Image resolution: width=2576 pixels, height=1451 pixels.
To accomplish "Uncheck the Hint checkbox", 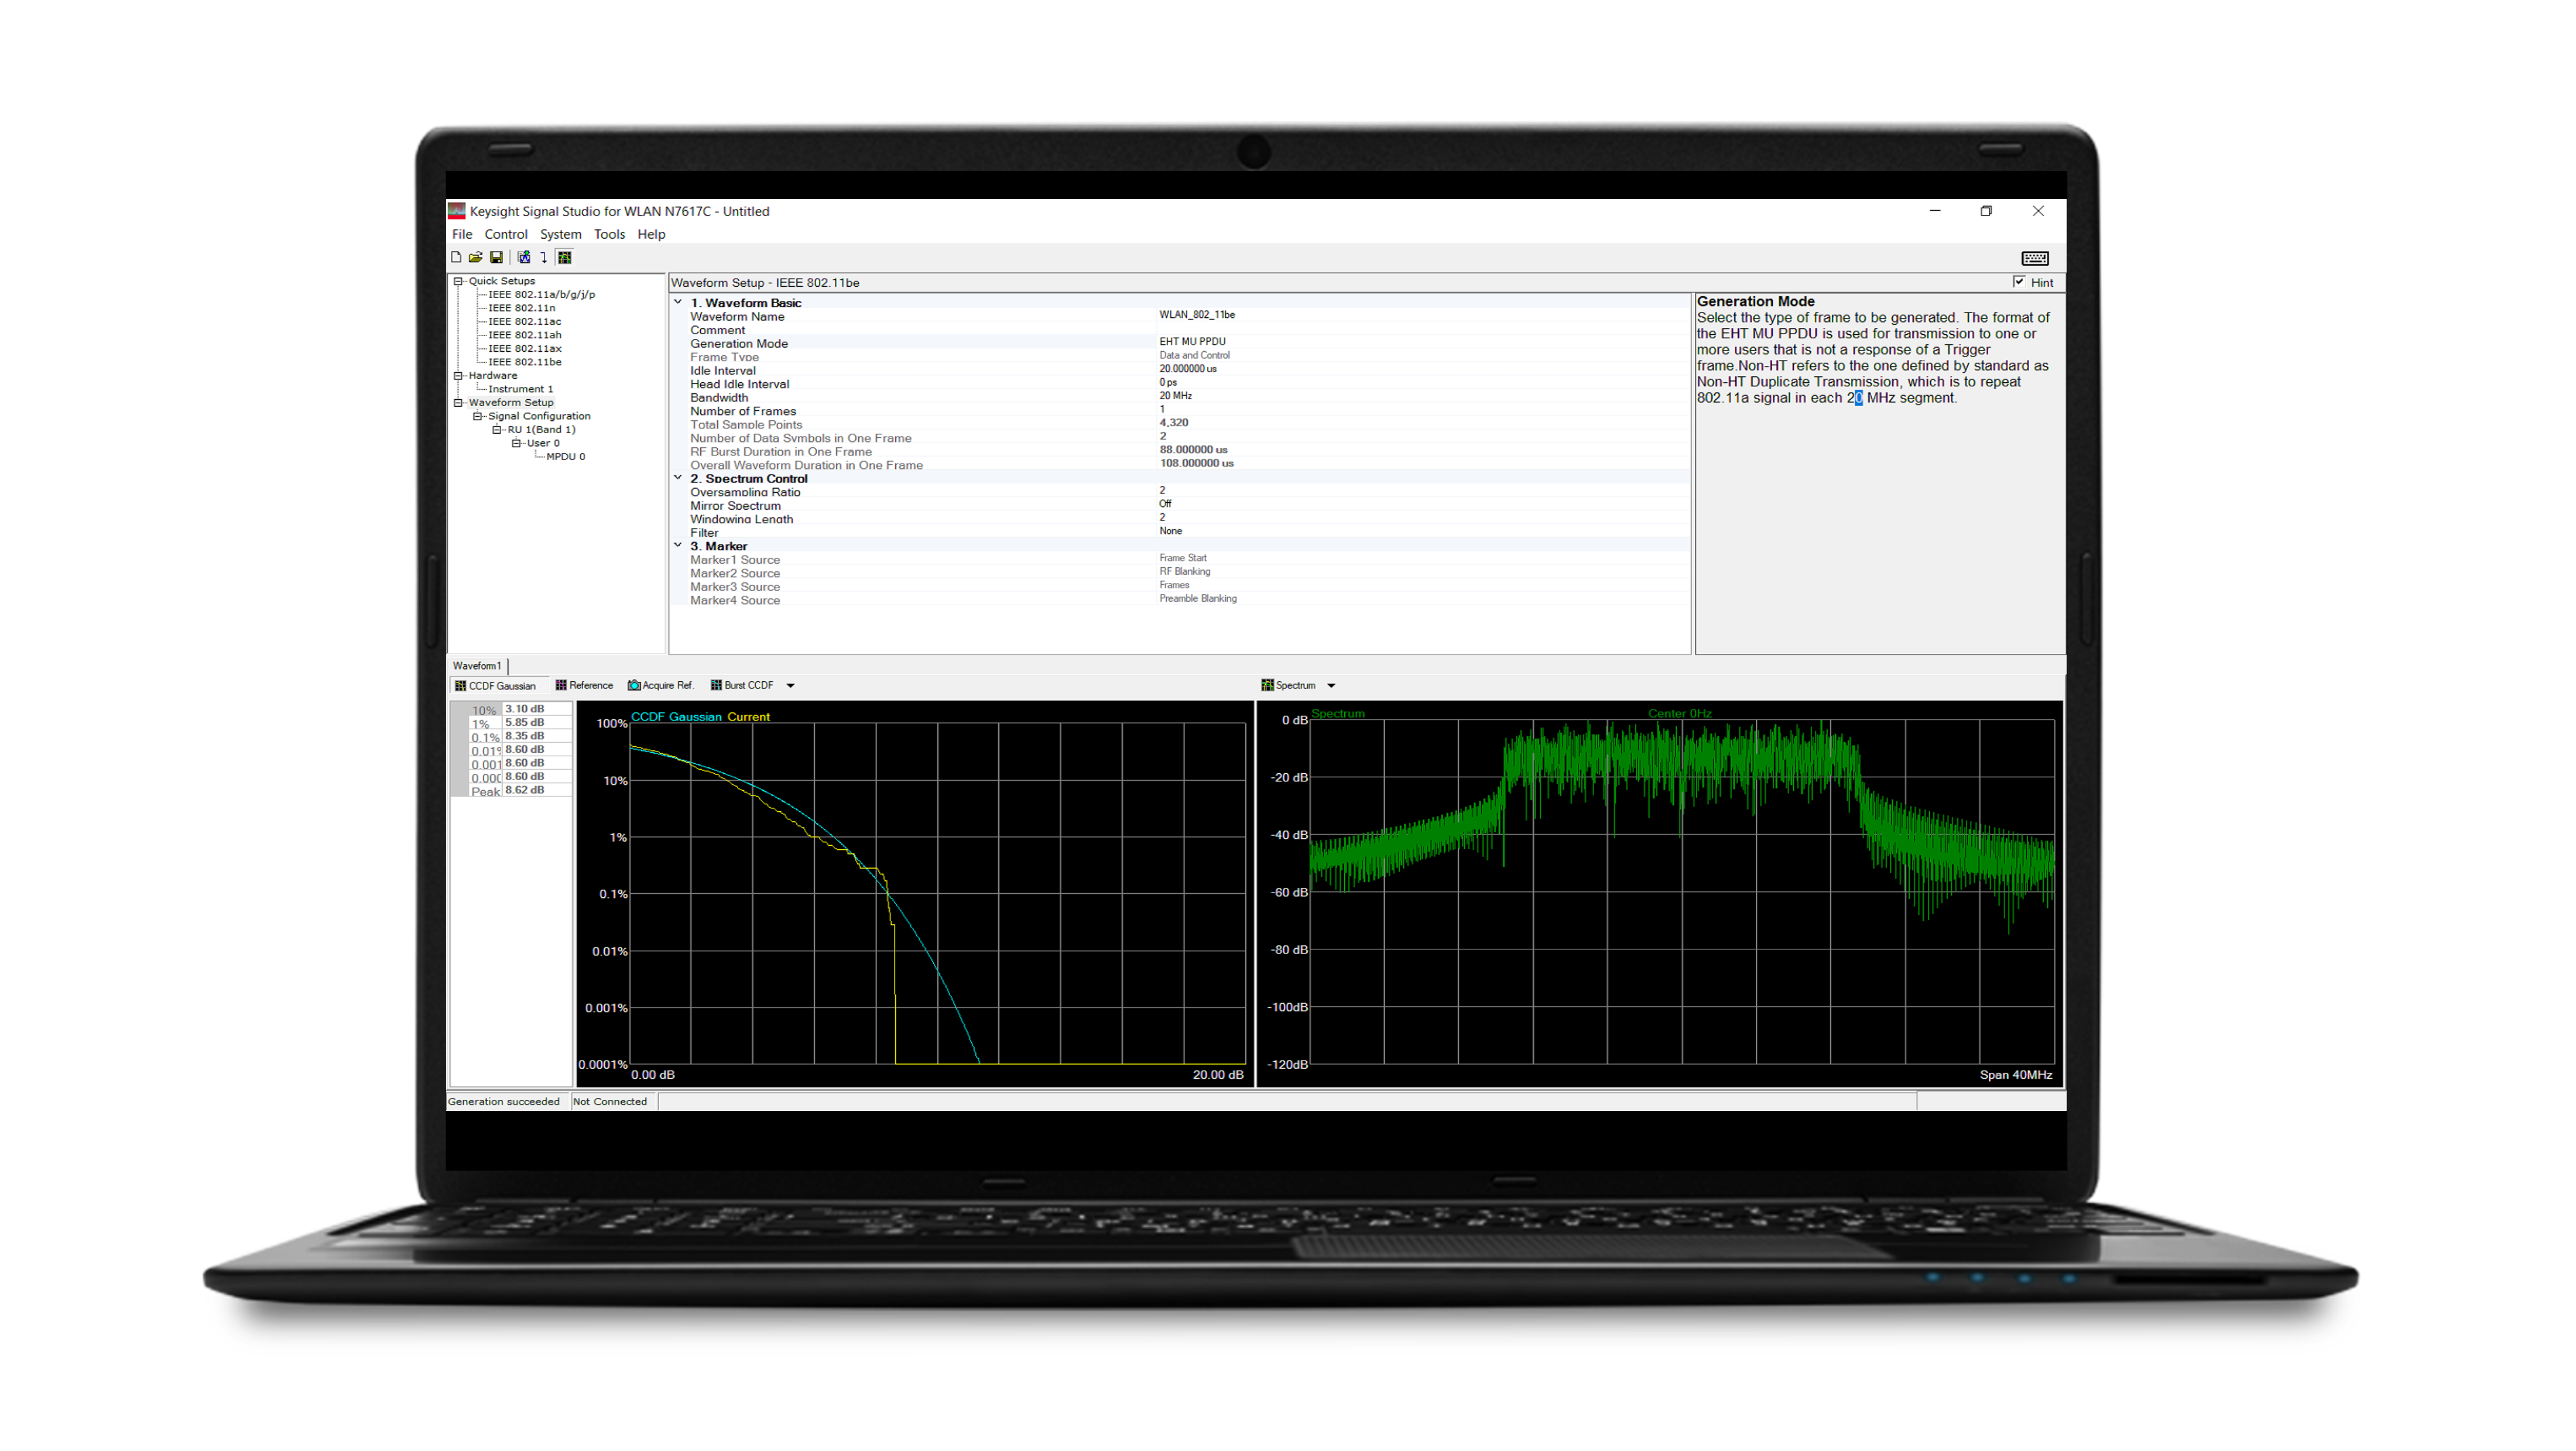I will click(2019, 282).
